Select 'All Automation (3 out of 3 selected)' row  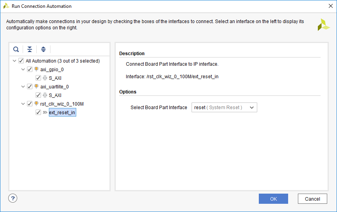(x=63, y=61)
